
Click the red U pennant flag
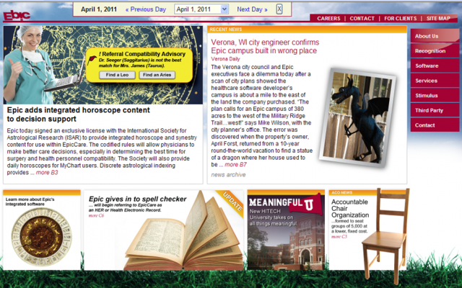pos(306,203)
